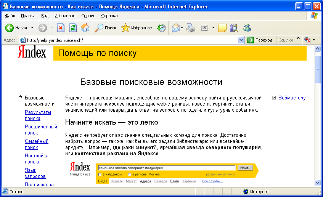Open the Избранное favorites star button
Screen dimensions: 323x197
(137, 28)
